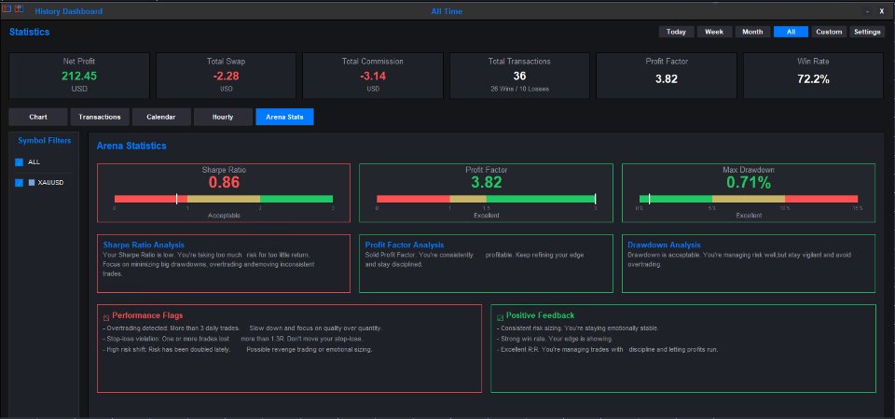
Task: Click the Sharpe Ratio gauge bar
Action: (224, 199)
